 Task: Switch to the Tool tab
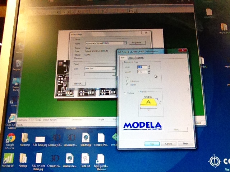coord(130,58)
